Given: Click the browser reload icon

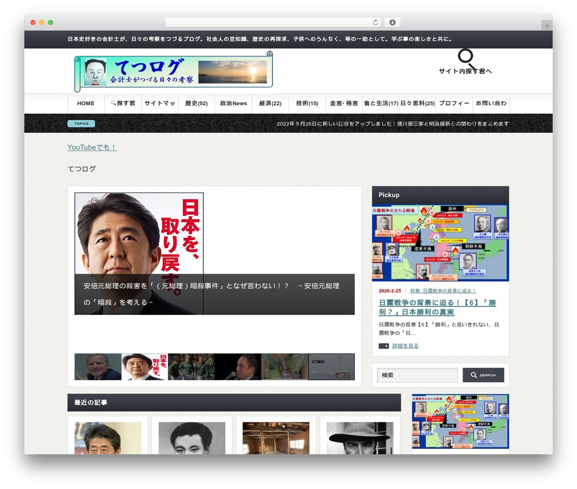Looking at the screenshot, I should coord(376,23).
